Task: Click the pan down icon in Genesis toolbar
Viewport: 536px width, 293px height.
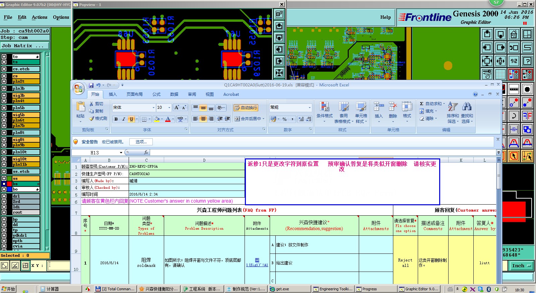Action: tap(500, 34)
